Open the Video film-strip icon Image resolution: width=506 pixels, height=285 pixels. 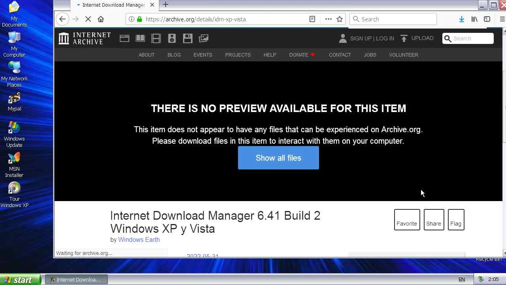(x=156, y=38)
